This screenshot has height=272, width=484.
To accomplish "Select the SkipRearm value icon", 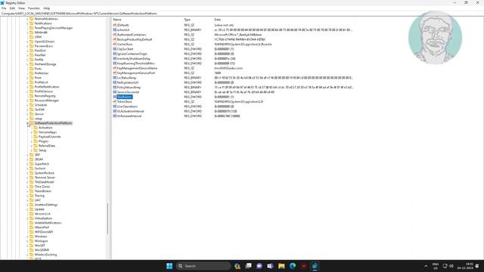I will coord(114,97).
